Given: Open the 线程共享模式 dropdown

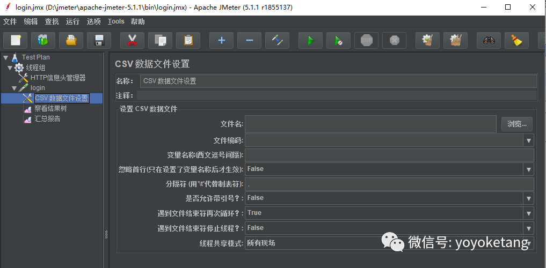Looking at the screenshot, I should pos(529,243).
